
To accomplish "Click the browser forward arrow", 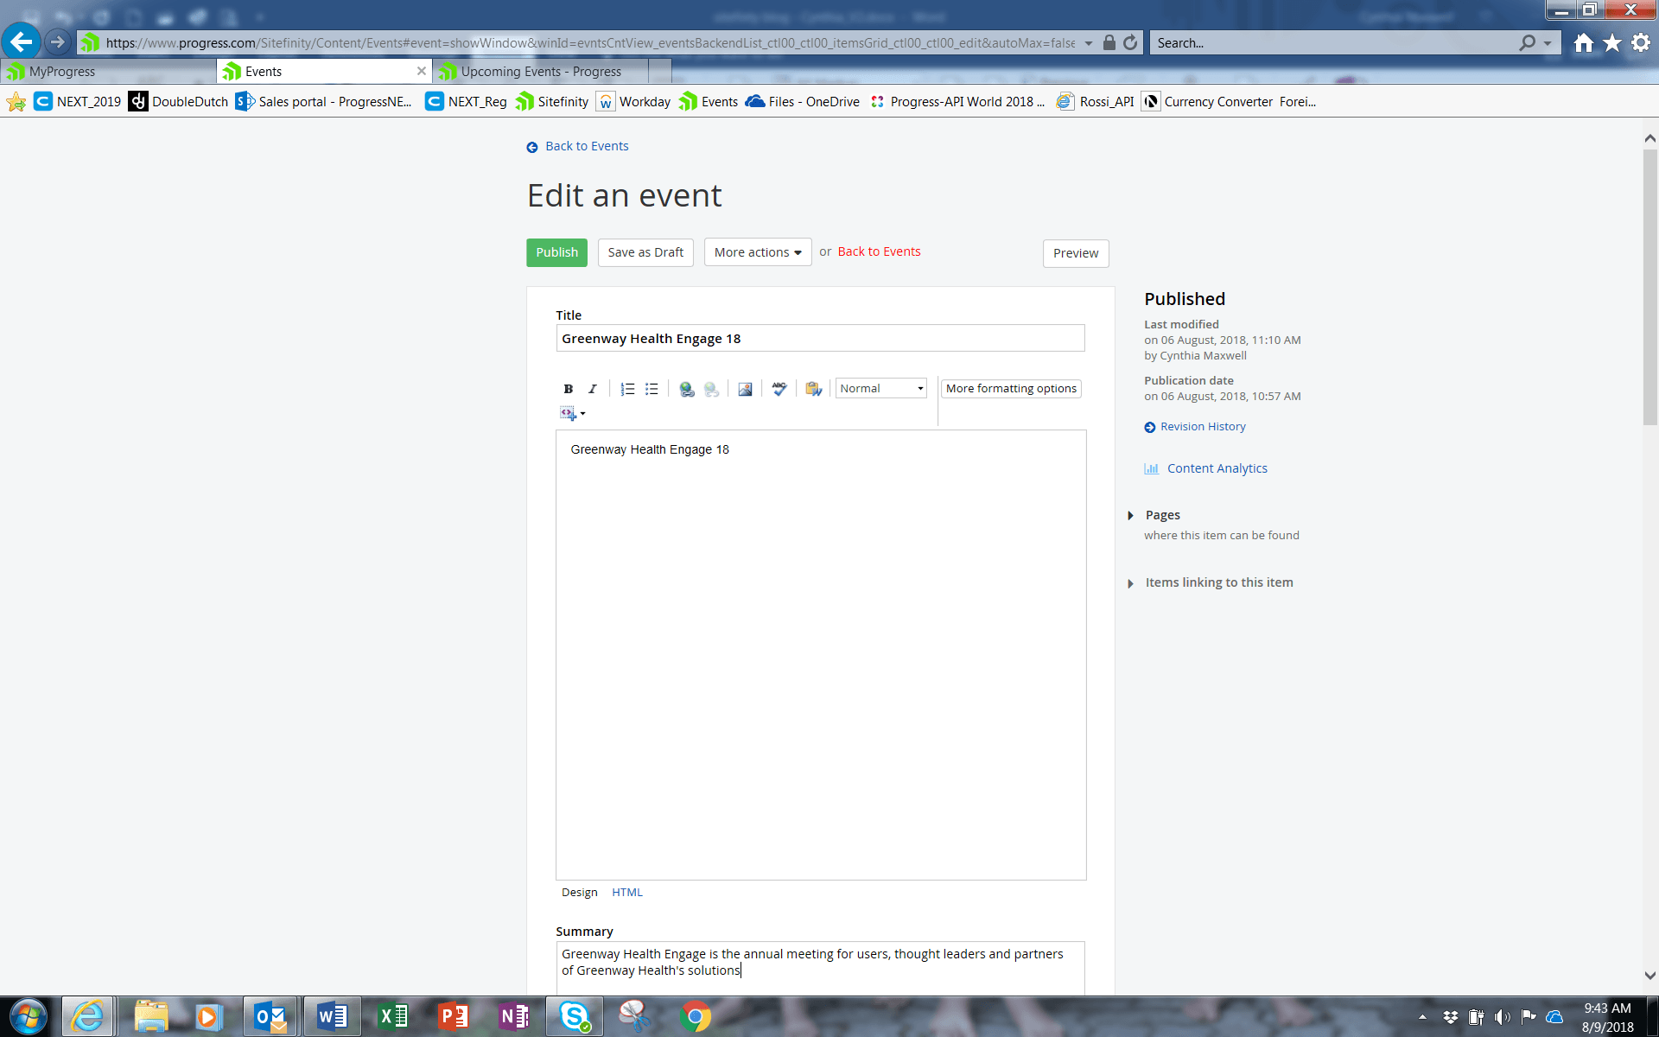I will tap(57, 41).
